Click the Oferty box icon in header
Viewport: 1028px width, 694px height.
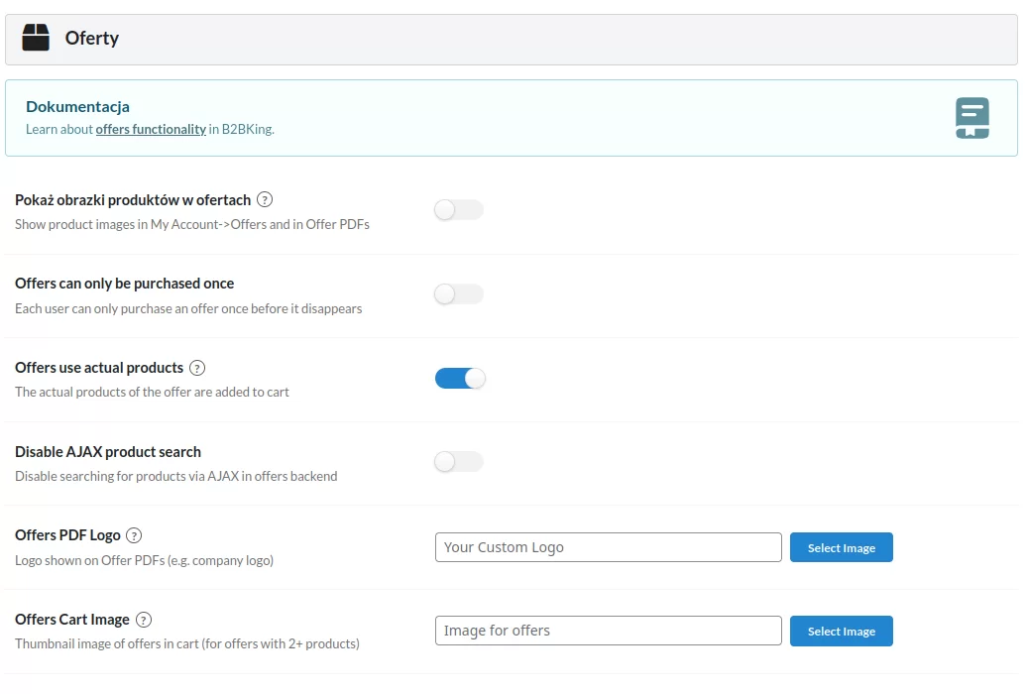[36, 38]
